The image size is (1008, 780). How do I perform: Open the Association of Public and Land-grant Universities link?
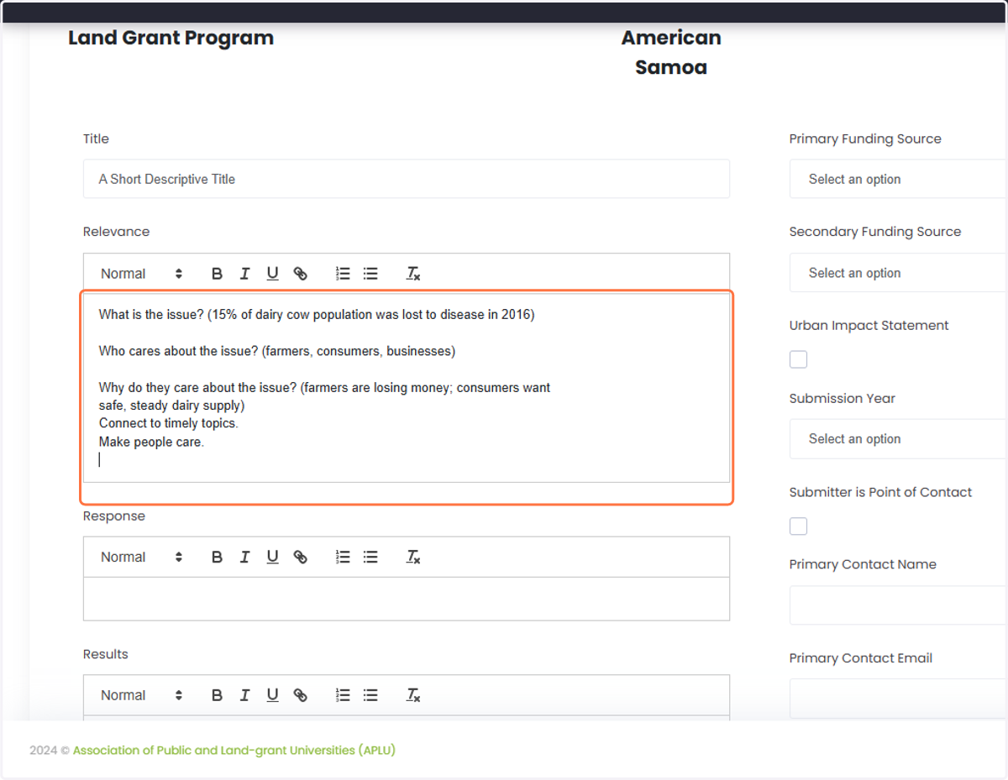point(234,750)
